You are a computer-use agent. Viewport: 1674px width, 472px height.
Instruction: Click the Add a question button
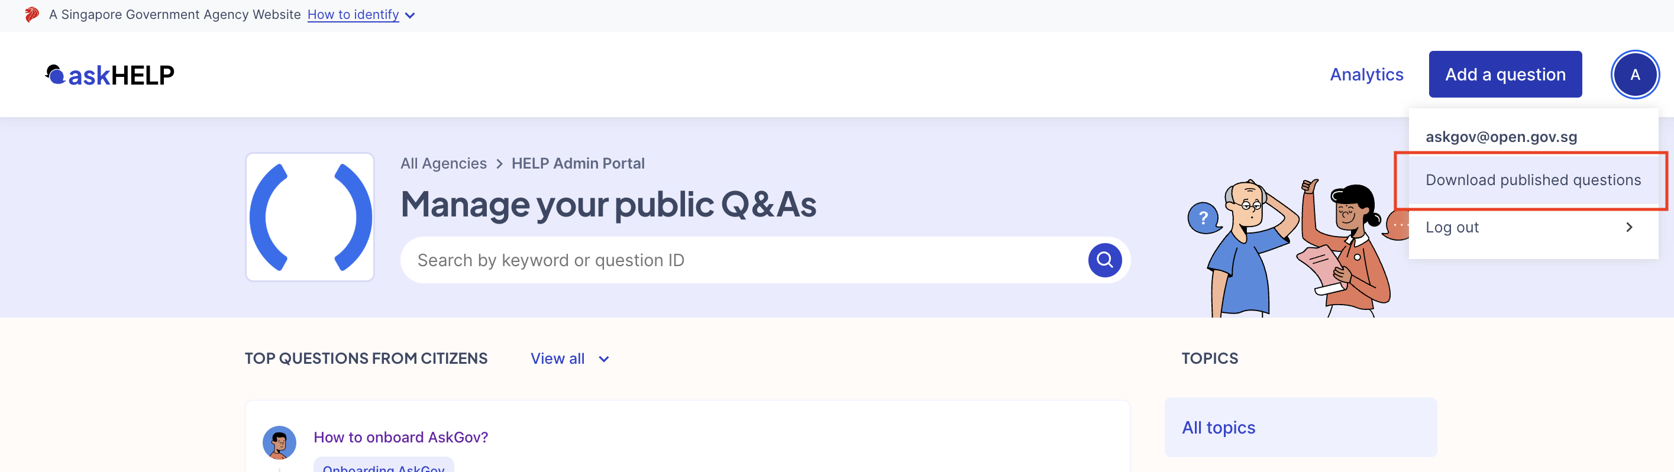(x=1504, y=75)
